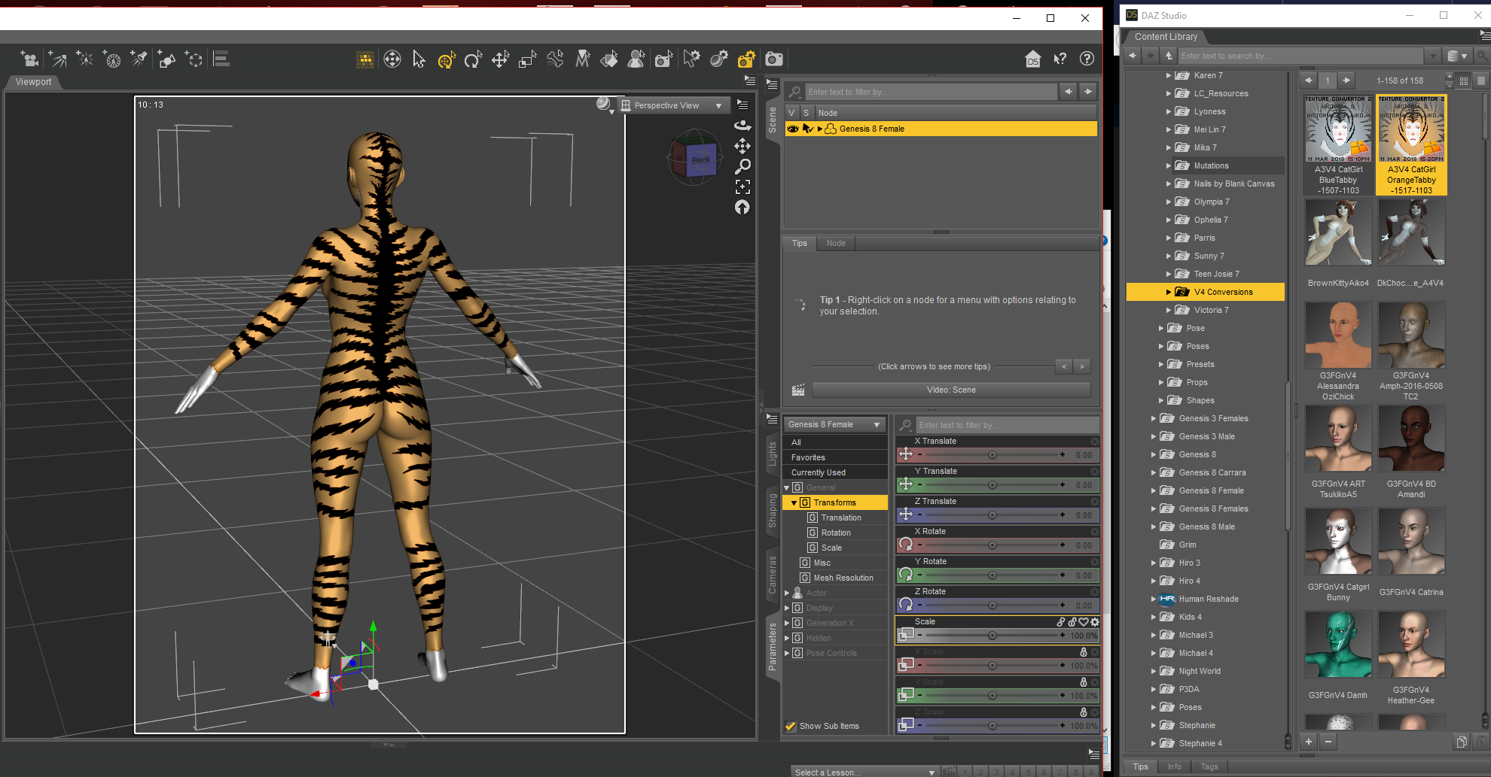Image resolution: width=1491 pixels, height=777 pixels.
Task: Click the viewport Frame selection icon
Action: [x=742, y=187]
